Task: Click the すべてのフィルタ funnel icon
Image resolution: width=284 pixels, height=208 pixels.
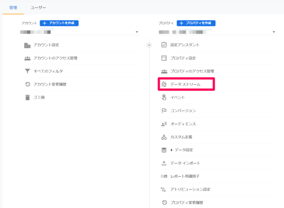Action: 27,71
